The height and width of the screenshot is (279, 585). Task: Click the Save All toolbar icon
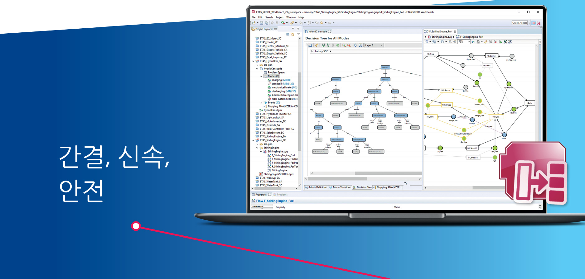[x=266, y=23]
